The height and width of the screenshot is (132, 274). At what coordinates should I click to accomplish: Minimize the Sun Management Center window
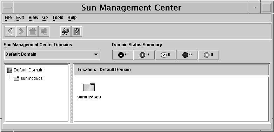point(255,8)
